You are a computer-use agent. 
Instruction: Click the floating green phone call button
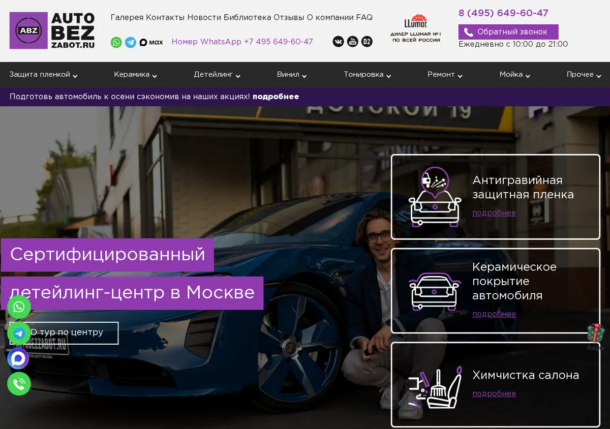(x=19, y=384)
